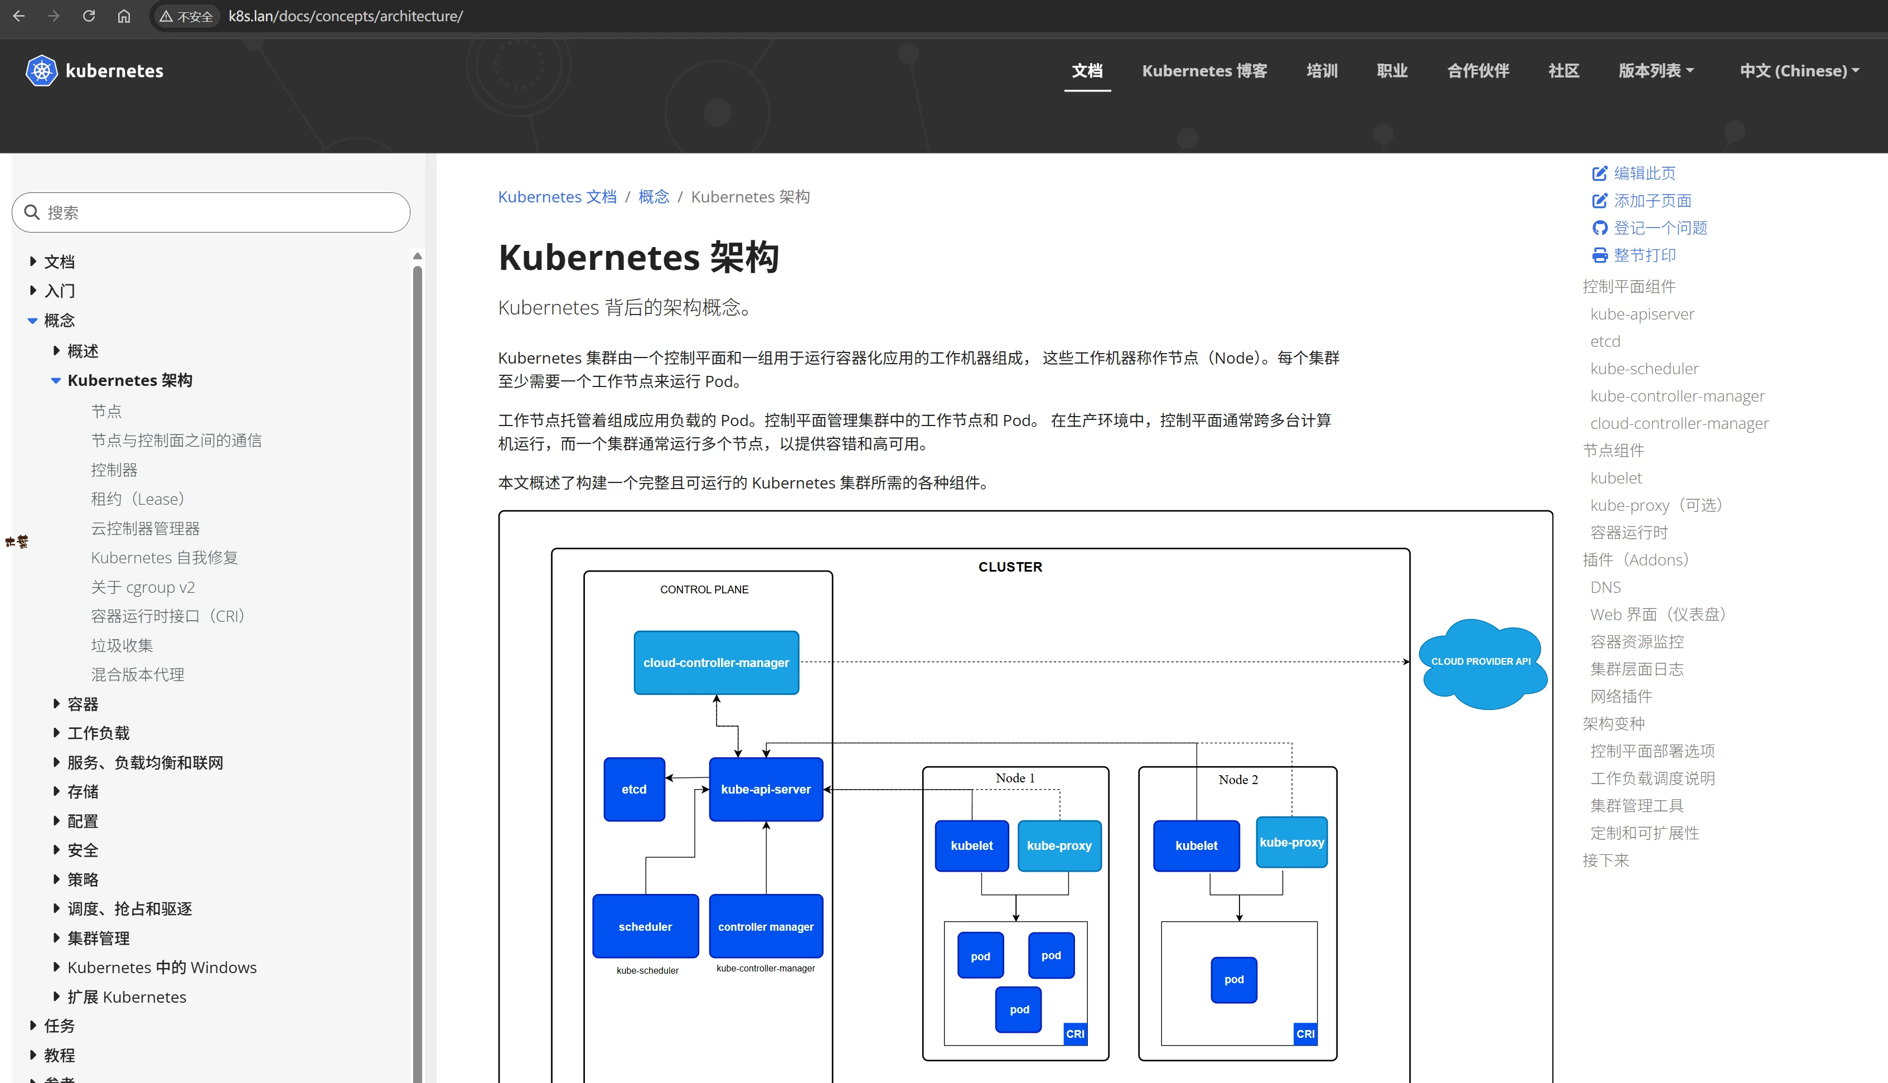Expand the 教程 sidebar section

[33, 1055]
